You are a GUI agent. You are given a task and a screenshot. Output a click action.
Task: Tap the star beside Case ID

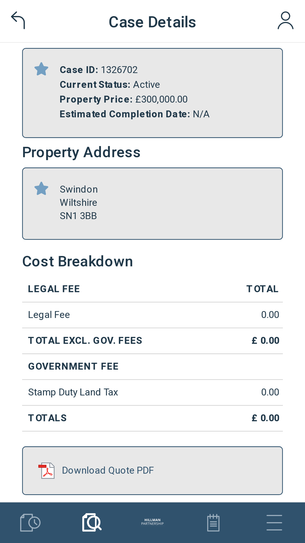pos(41,69)
